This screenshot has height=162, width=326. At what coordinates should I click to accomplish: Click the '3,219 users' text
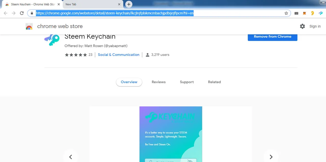pyautogui.click(x=160, y=55)
